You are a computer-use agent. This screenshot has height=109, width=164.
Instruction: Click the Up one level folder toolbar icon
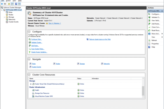pyautogui.click(x=9, y=4)
